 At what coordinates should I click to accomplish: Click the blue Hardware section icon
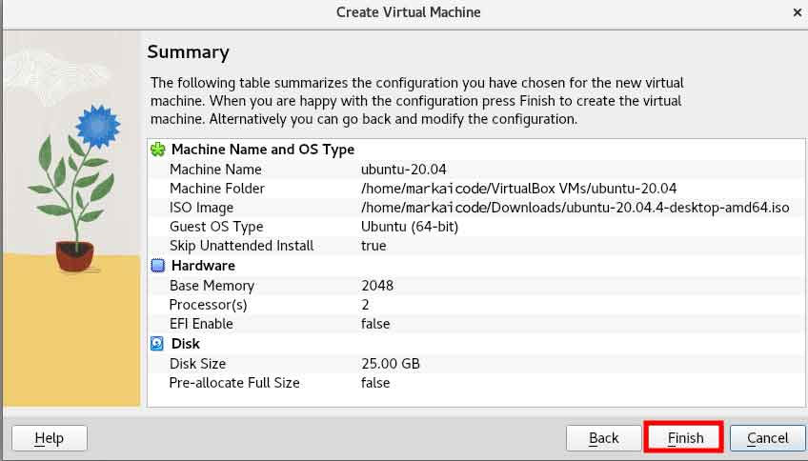coord(157,266)
